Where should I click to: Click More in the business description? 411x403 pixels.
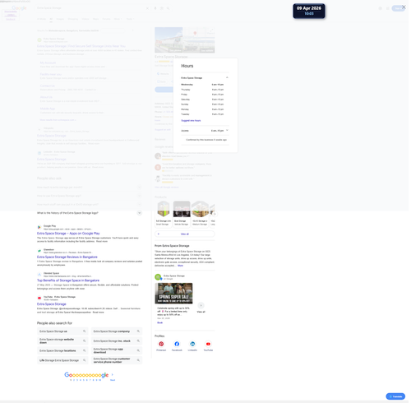point(180,266)
